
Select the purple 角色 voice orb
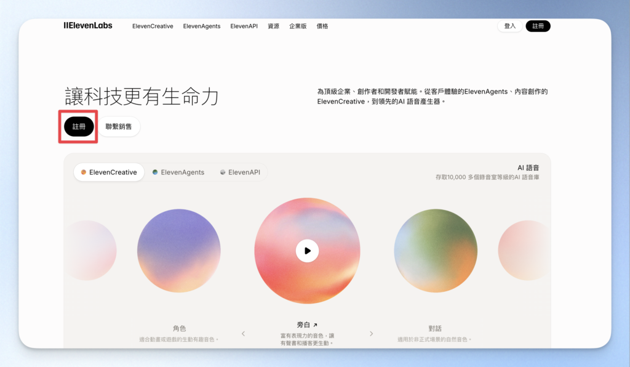179,251
